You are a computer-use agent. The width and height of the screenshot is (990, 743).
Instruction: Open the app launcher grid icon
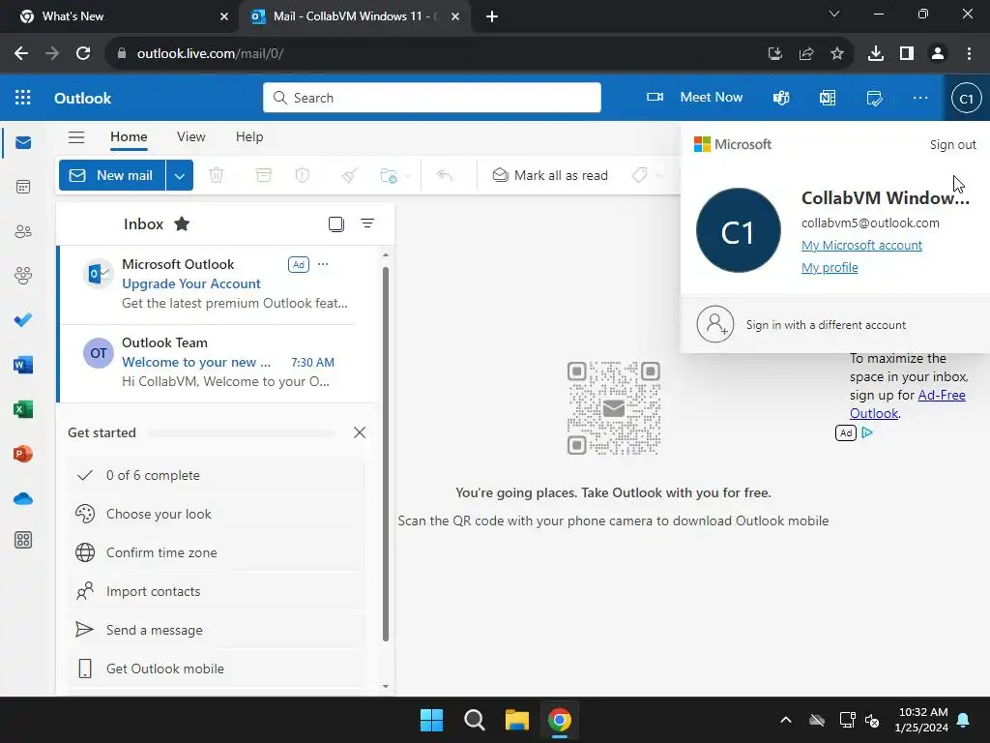tap(23, 98)
